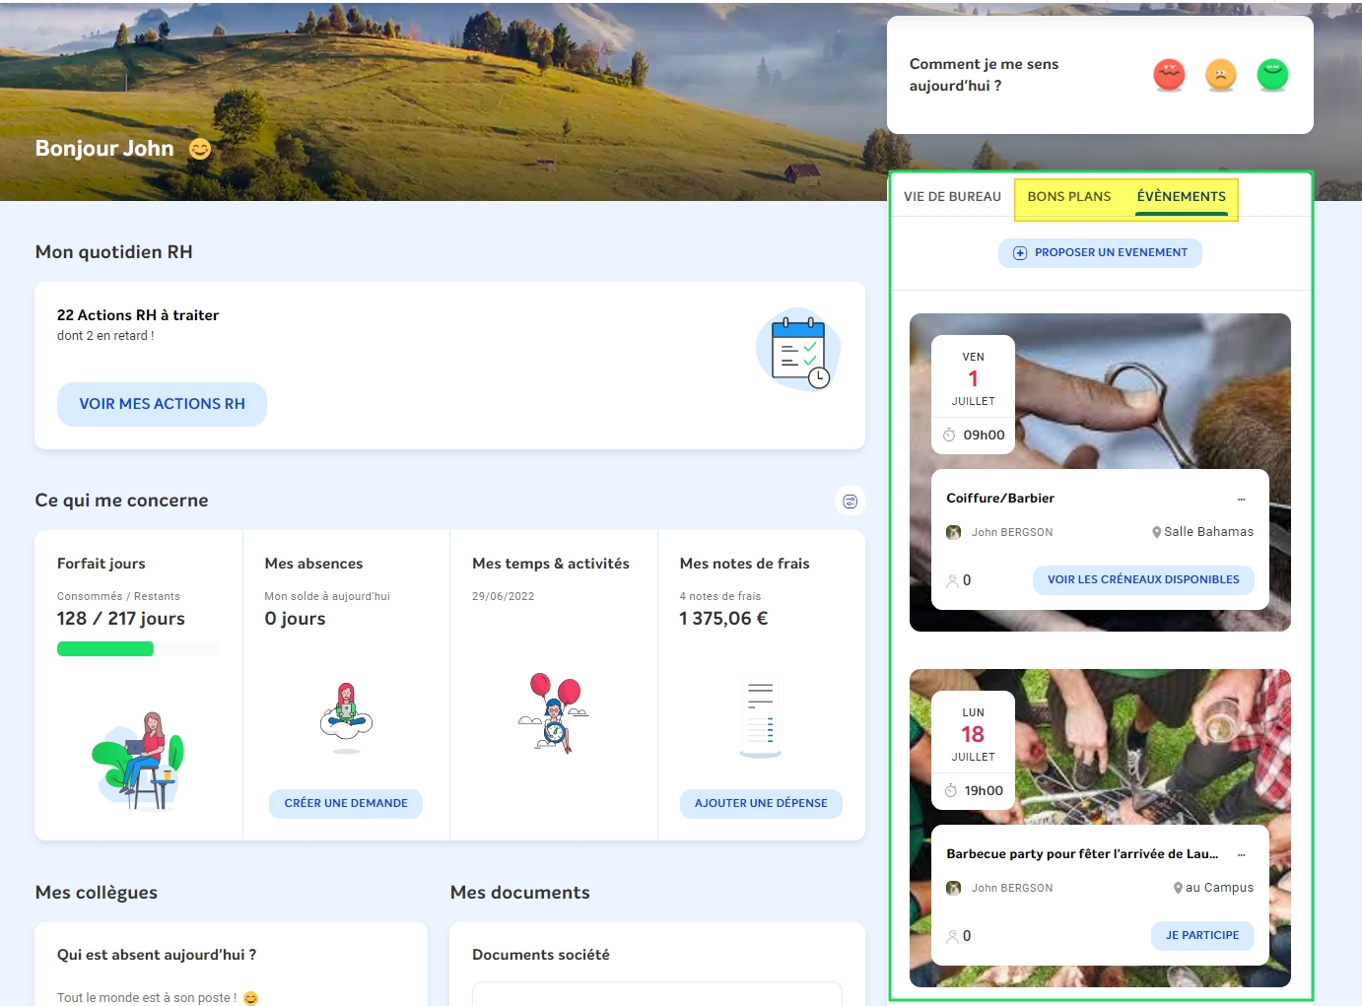
Task: Click the Salle Bahamas location pin
Action: tap(1156, 532)
